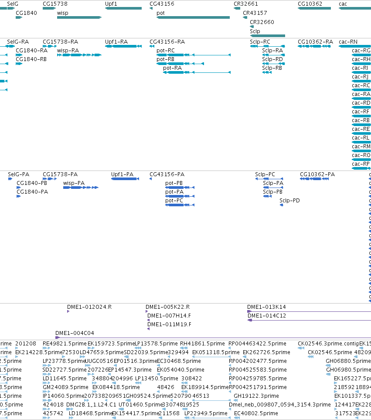Click the CG1840-RA transcript label
371x420 pixels.
point(31,50)
